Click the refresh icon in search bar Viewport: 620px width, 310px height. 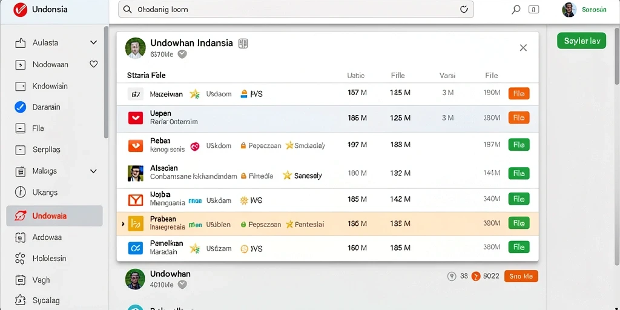[464, 10]
